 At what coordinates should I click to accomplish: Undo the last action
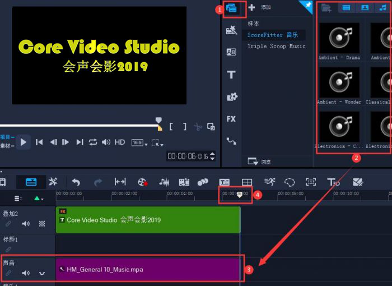point(76,182)
